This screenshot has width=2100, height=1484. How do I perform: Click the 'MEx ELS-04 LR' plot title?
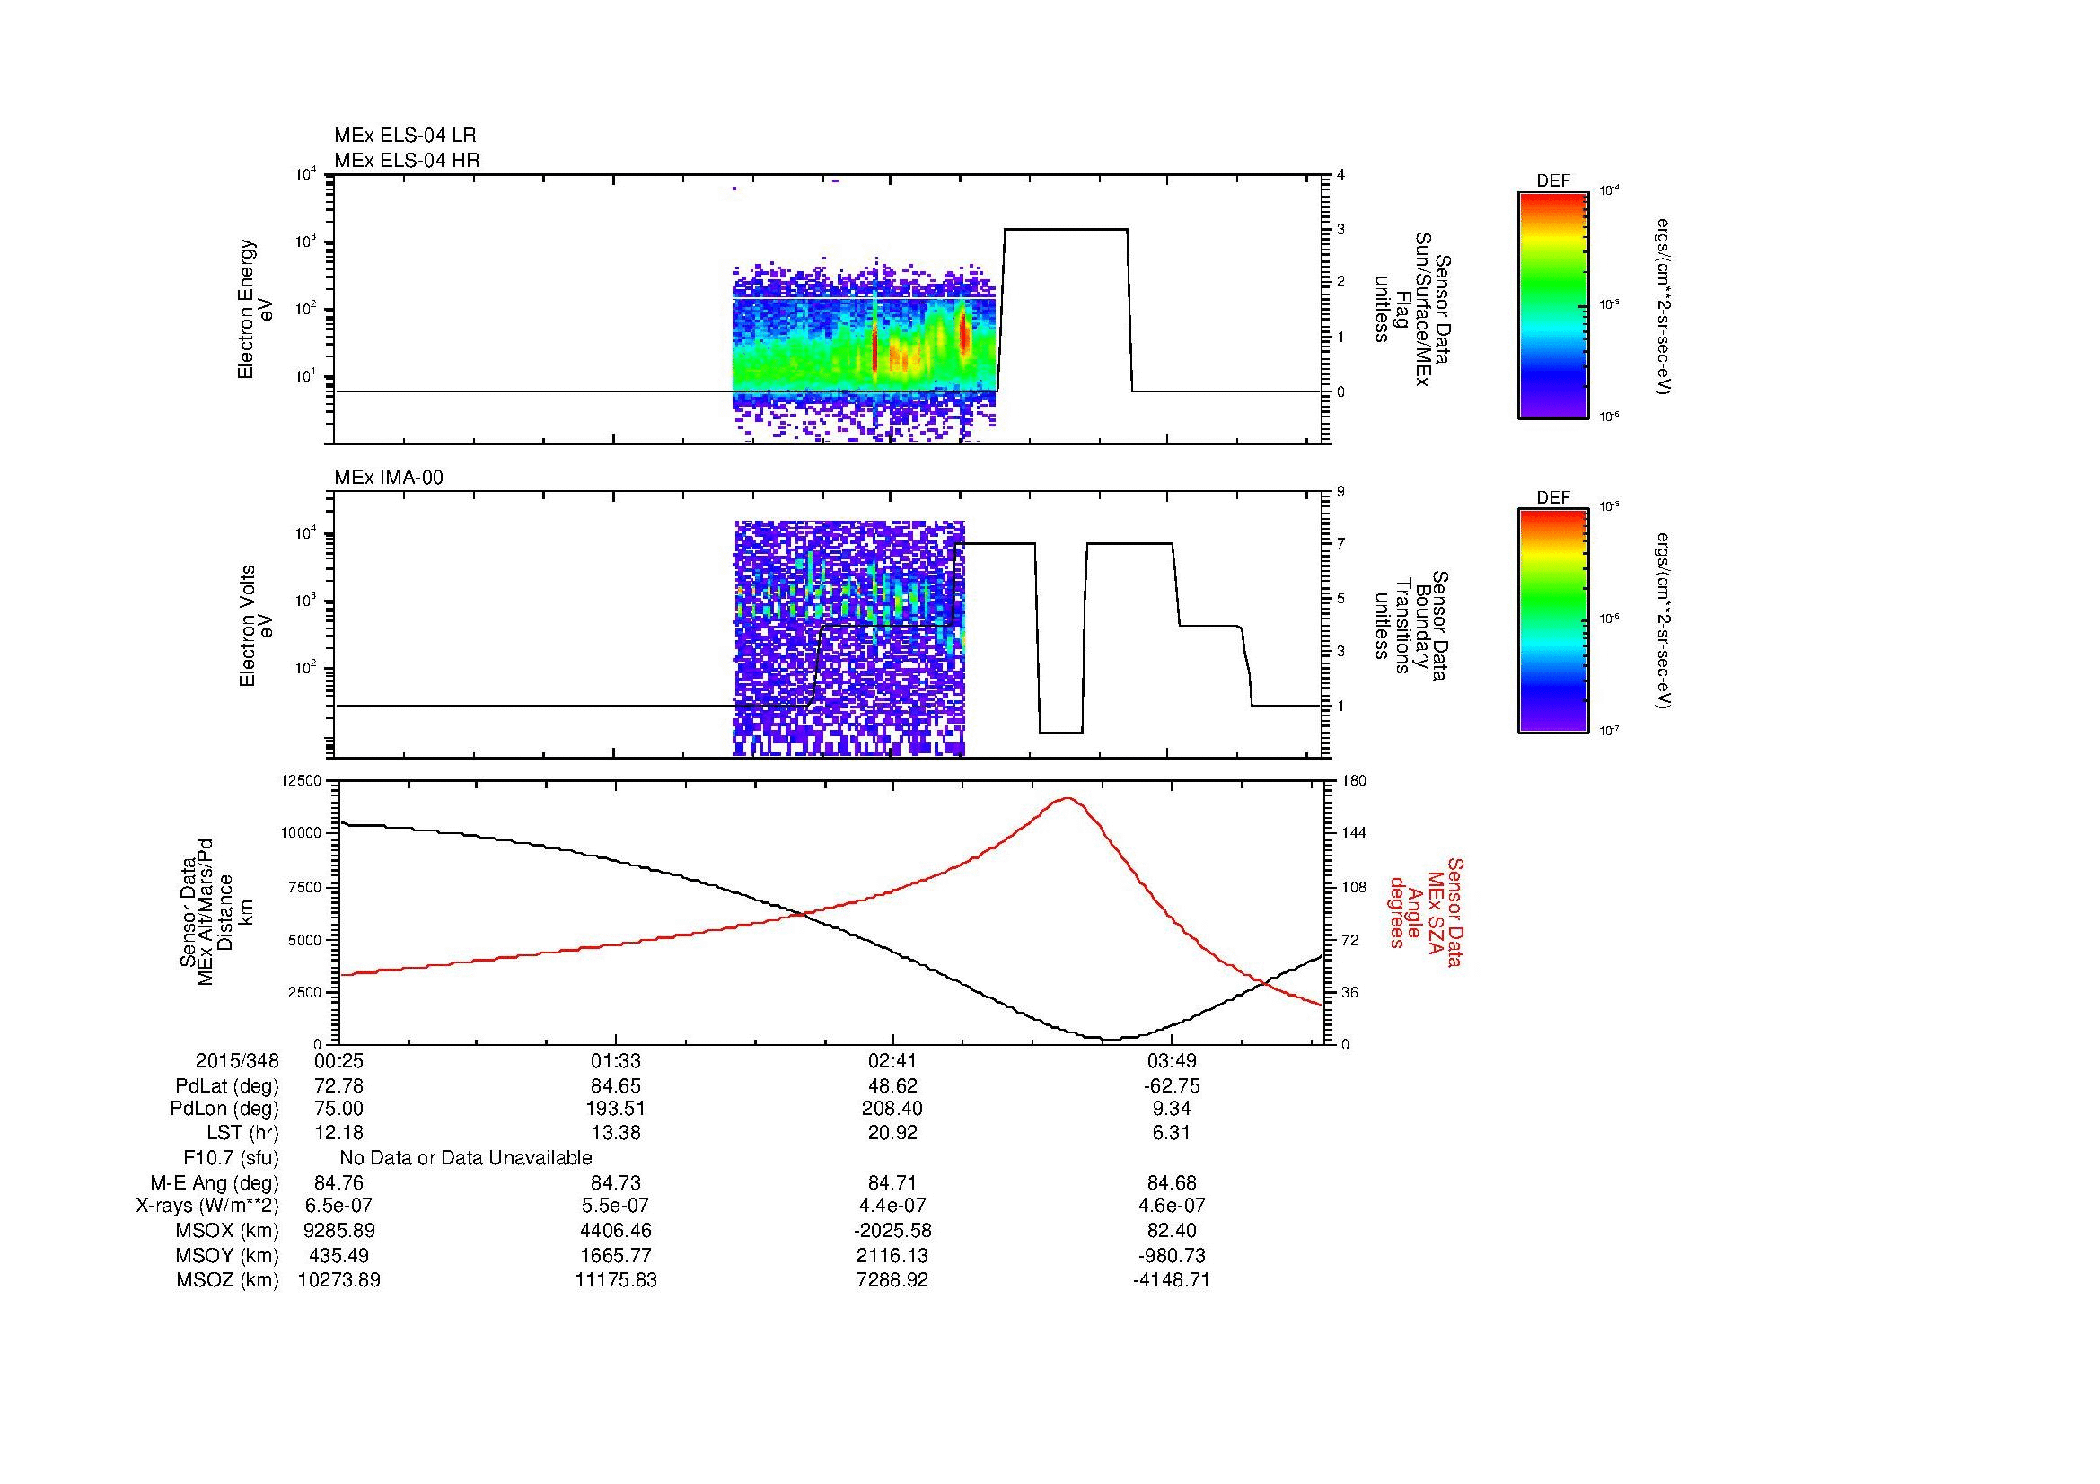[x=405, y=136]
